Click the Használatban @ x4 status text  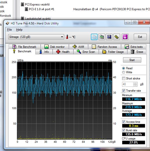tap(86, 9)
